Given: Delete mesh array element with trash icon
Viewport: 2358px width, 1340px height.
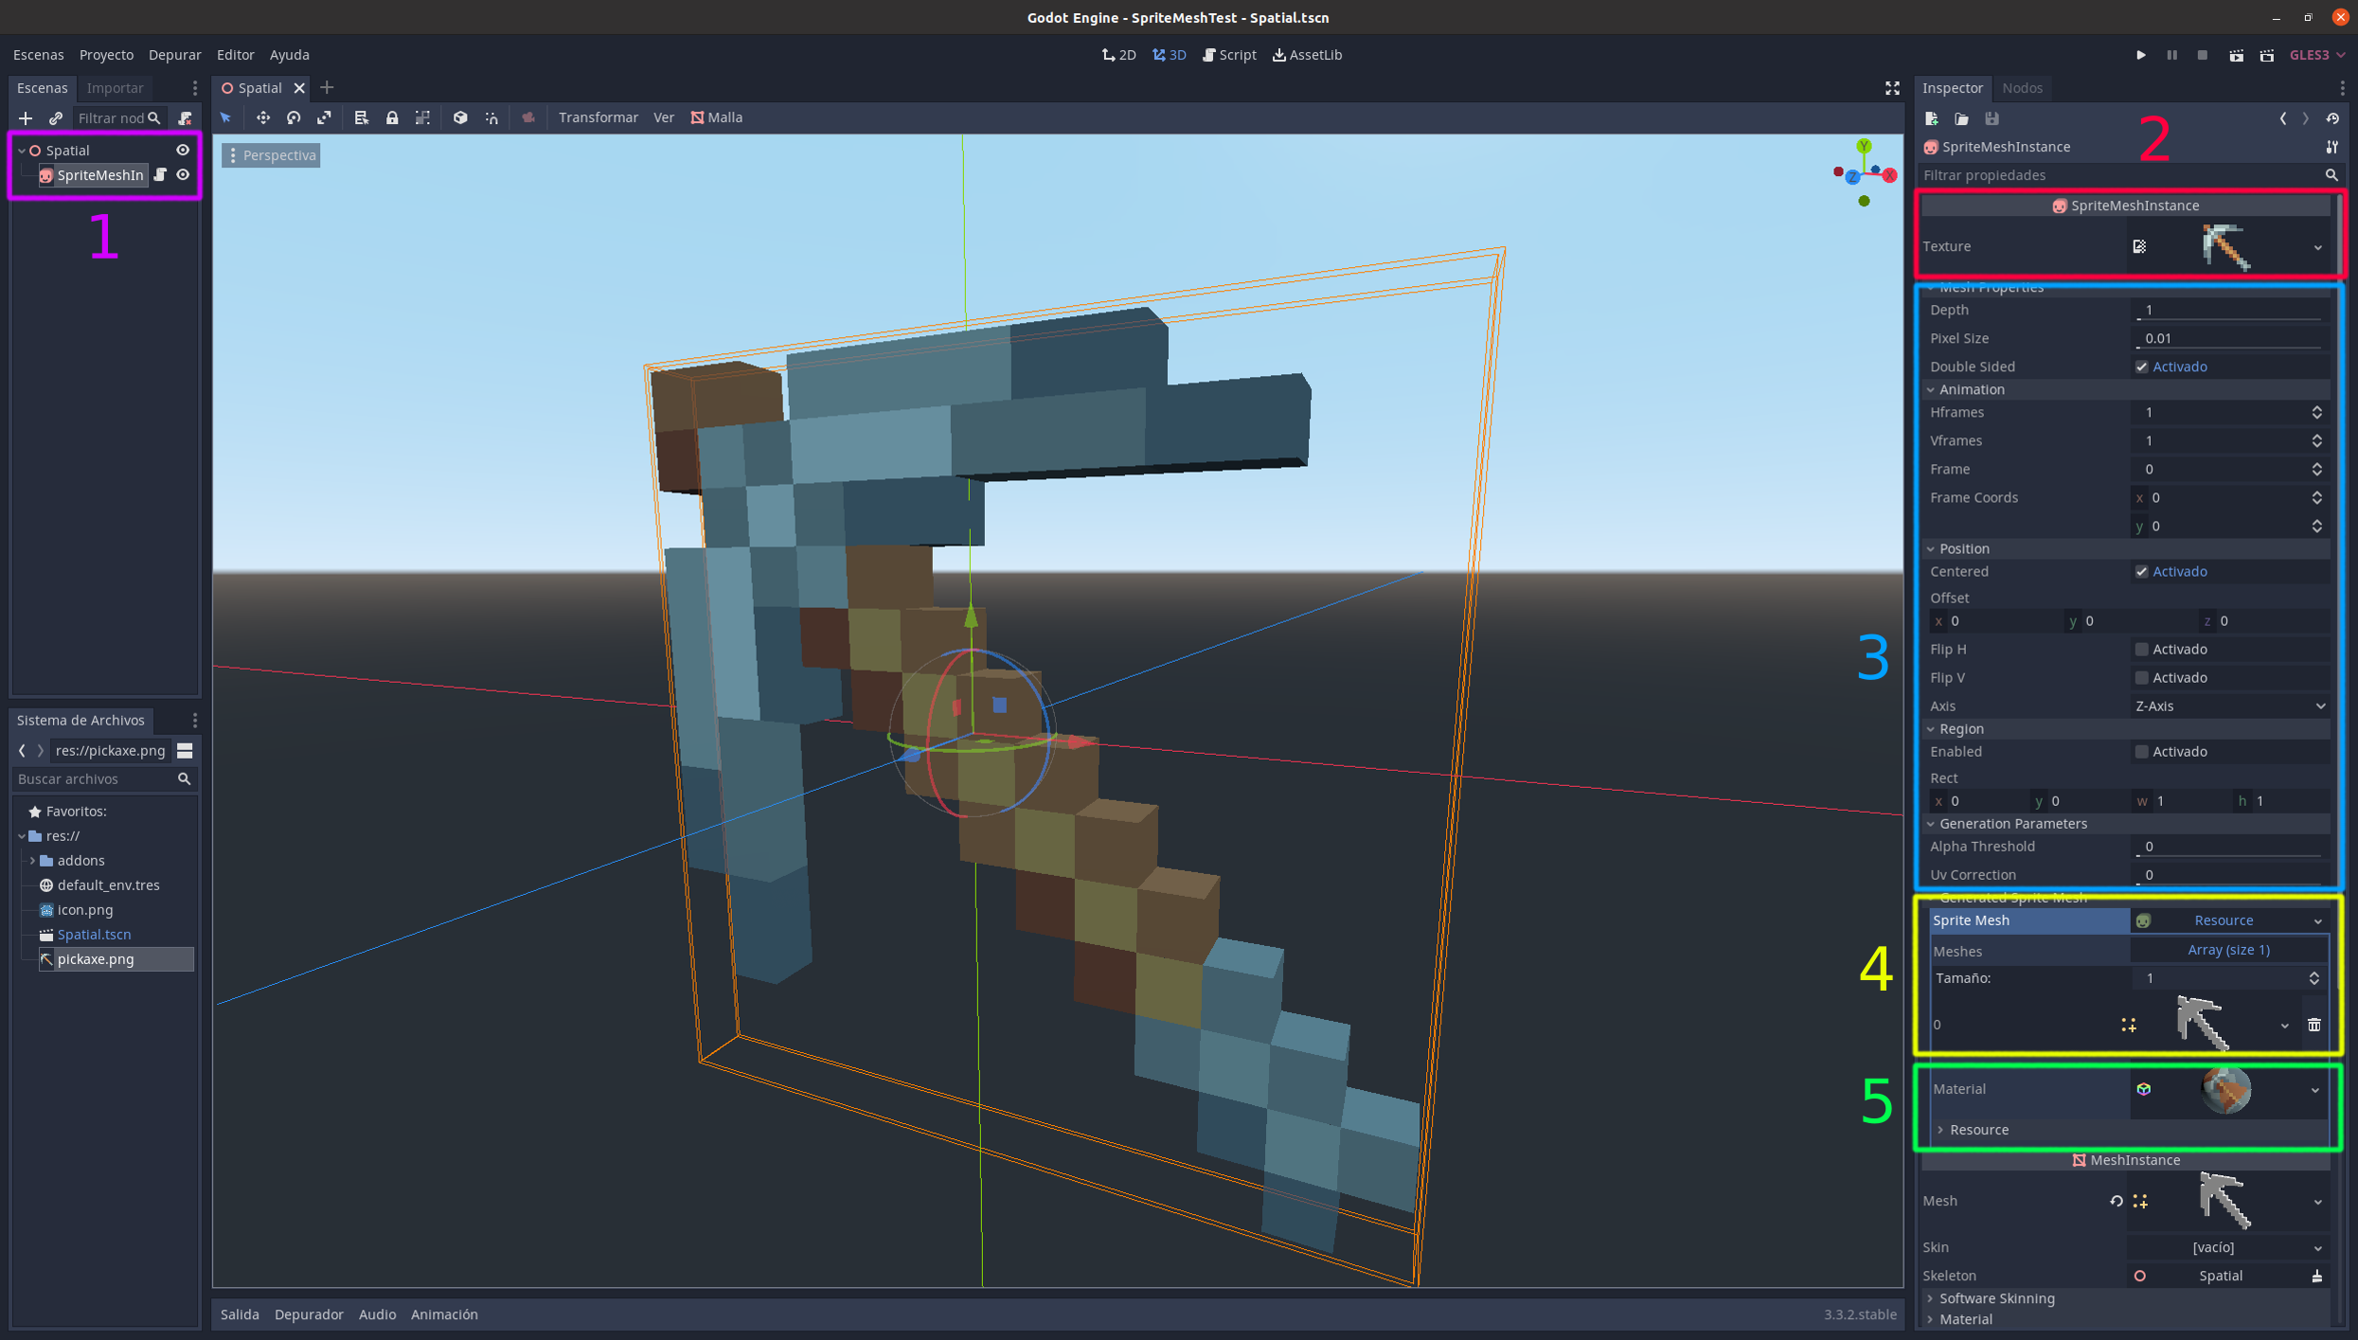Looking at the screenshot, I should 2313,1025.
